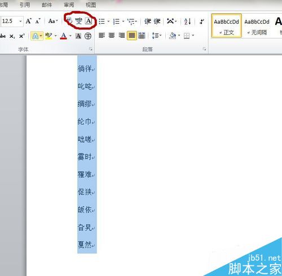The width and height of the screenshot is (282, 276).
Task: Expand the bullet library dropdown arrow
Action: click(108, 21)
